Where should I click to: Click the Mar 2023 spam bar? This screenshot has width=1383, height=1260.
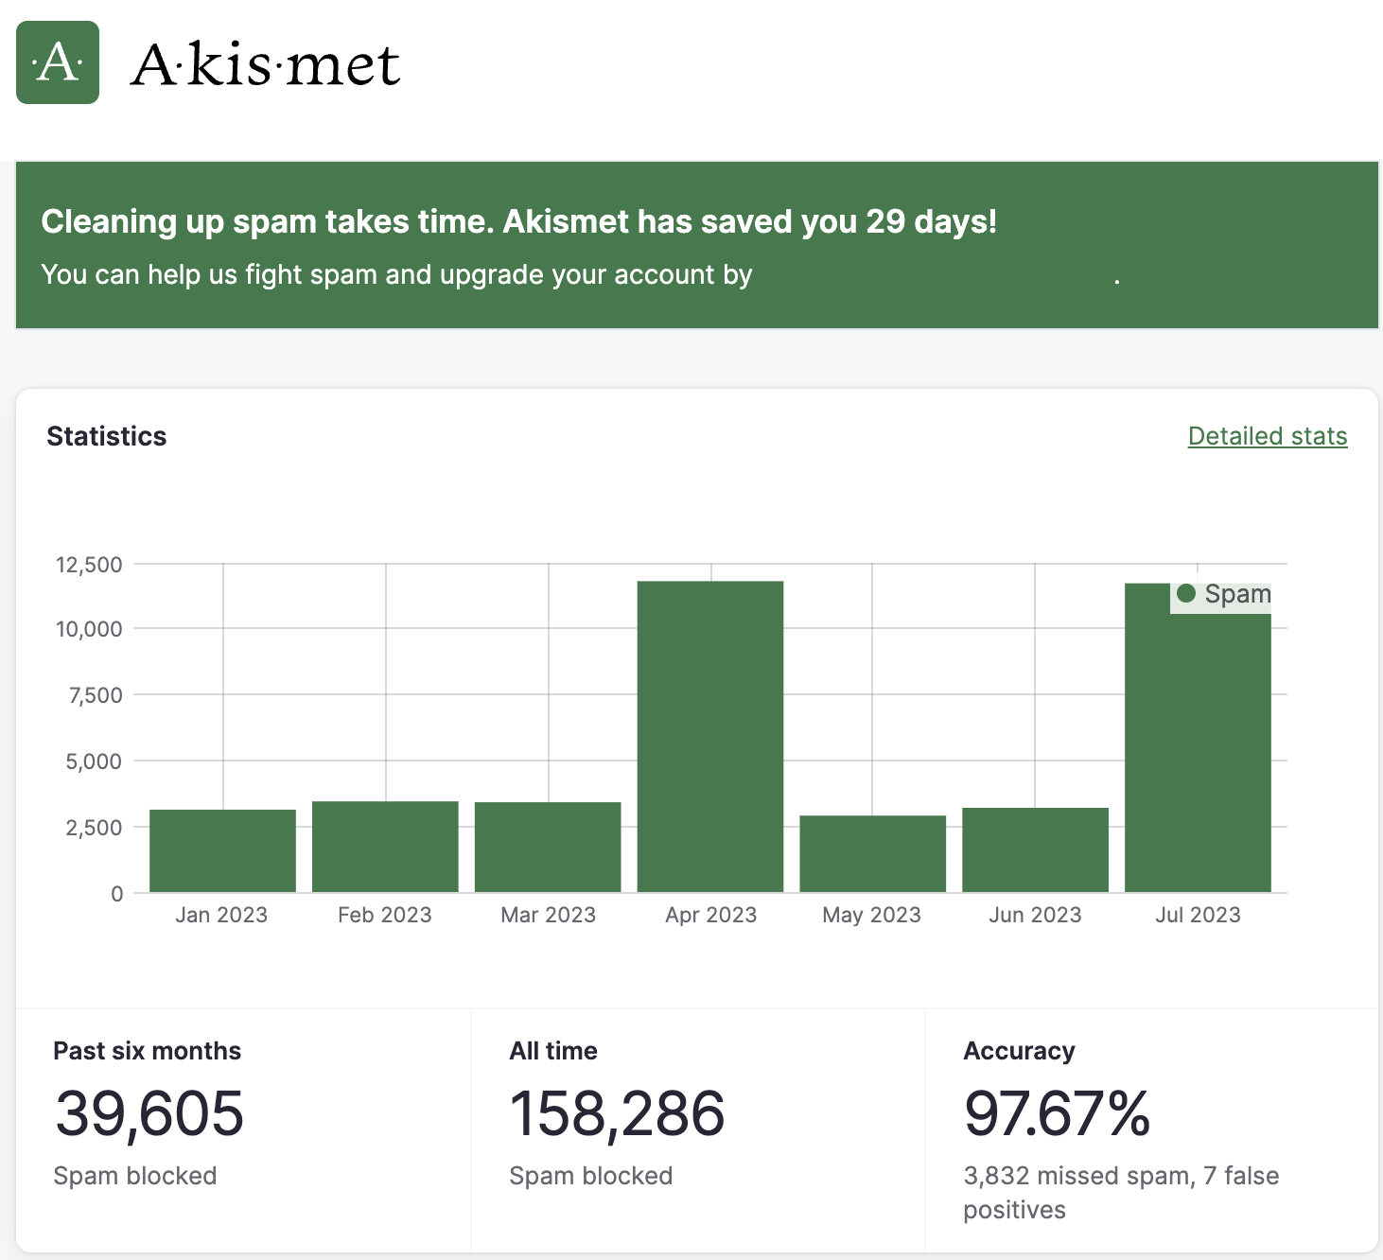point(548,847)
